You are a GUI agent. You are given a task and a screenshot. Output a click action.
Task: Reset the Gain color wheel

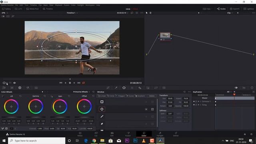pos(69,96)
